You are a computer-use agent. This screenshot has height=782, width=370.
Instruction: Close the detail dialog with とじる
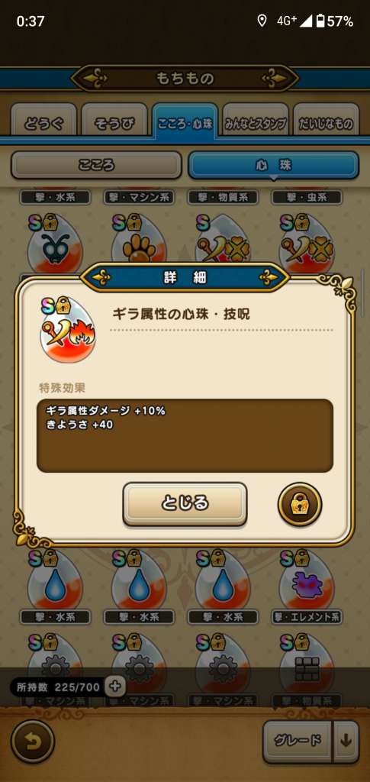tap(185, 504)
